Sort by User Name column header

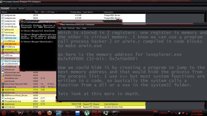point(93,12)
